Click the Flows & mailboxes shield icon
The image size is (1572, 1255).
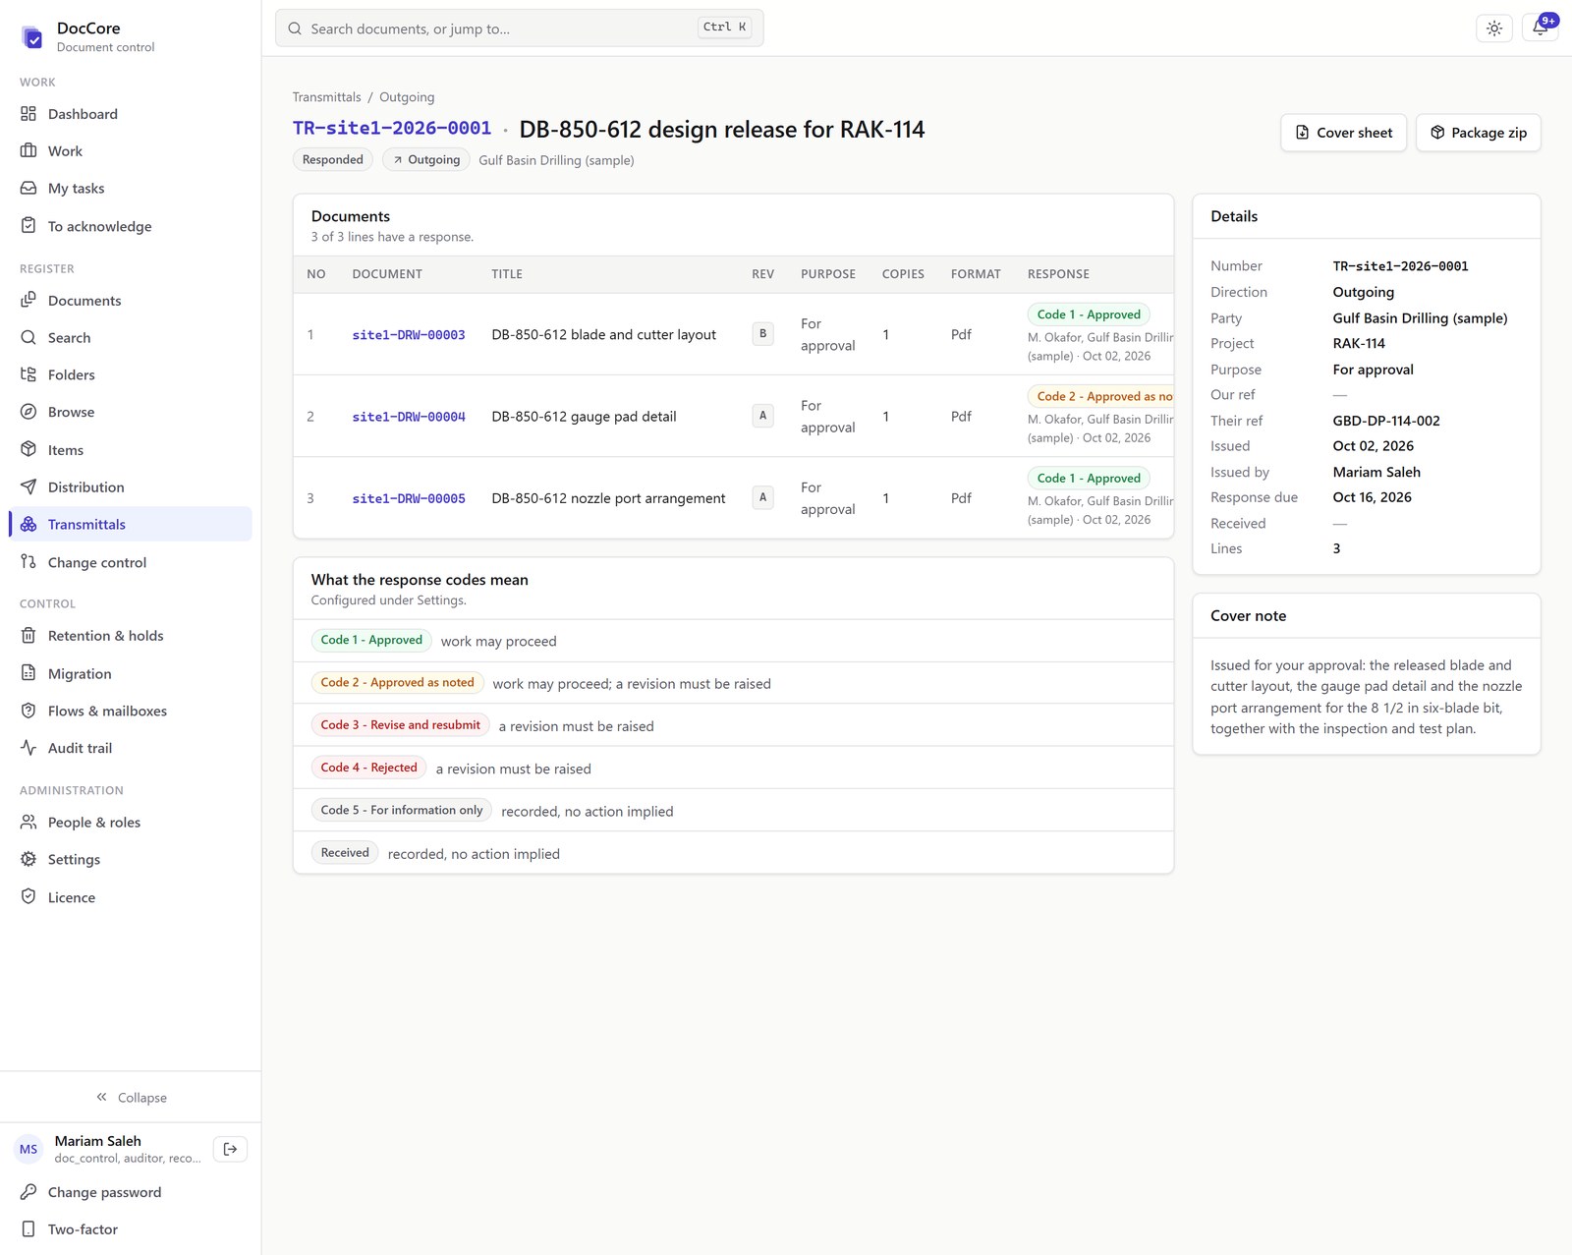[x=28, y=711]
